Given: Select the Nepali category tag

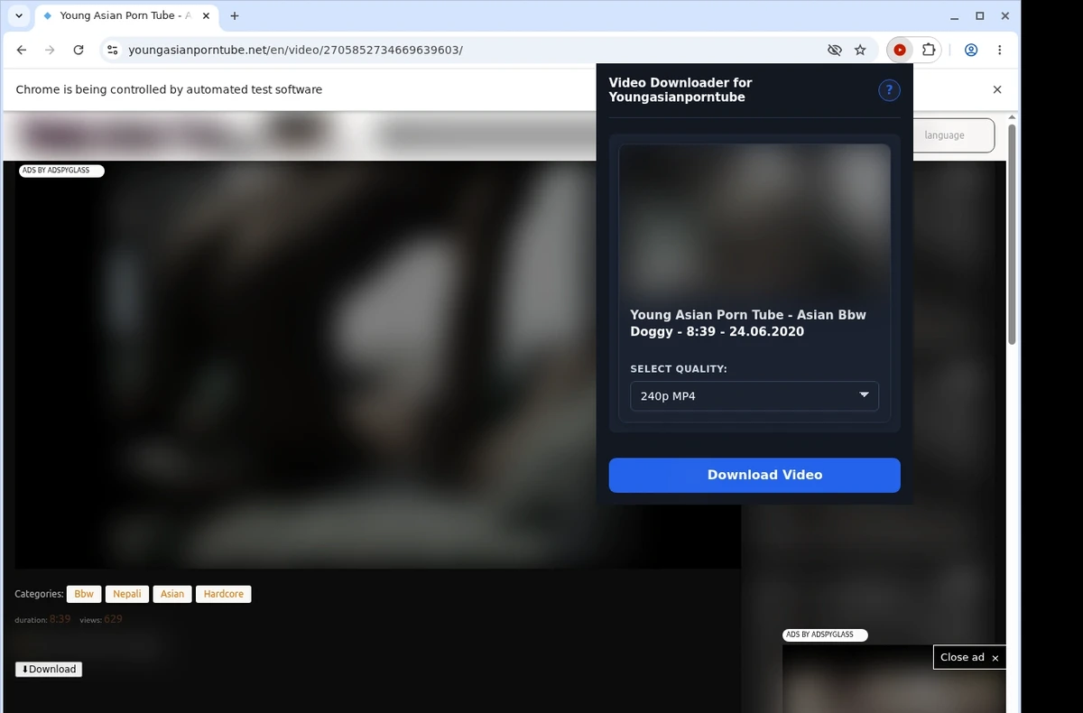Looking at the screenshot, I should (127, 594).
